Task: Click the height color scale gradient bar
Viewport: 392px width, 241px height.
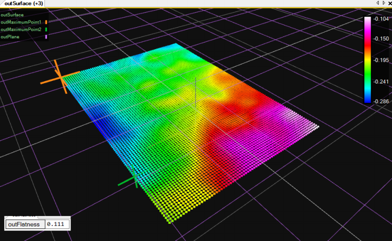Action: (x=368, y=59)
